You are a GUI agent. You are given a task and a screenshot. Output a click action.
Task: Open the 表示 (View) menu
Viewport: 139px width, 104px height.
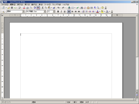[20, 4]
